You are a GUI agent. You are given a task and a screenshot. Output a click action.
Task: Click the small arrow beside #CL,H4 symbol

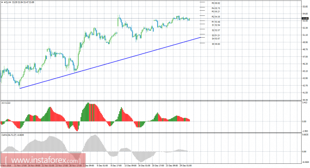coord(2,2)
